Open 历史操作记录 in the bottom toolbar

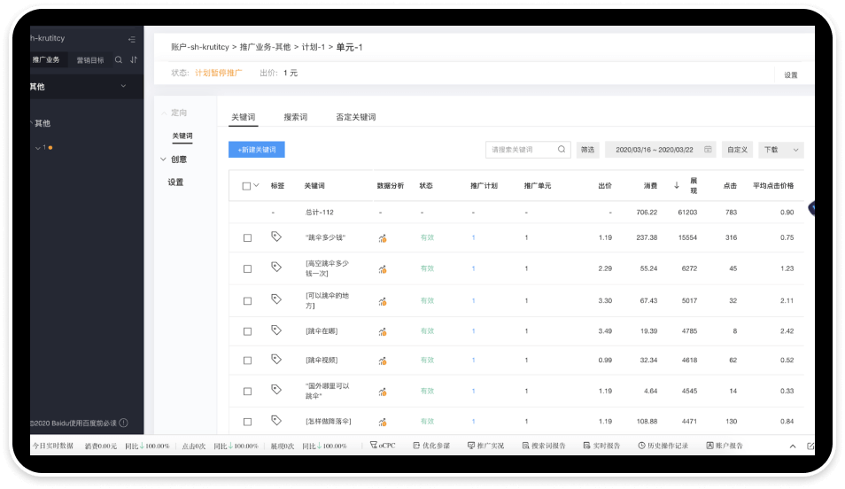click(663, 446)
